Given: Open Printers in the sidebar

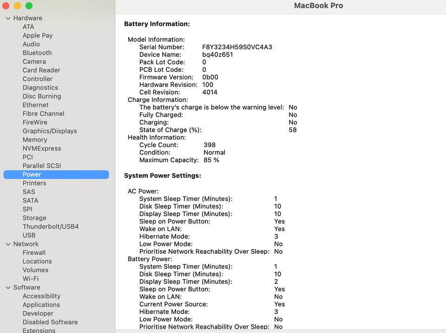Looking at the screenshot, I should click(x=34, y=183).
